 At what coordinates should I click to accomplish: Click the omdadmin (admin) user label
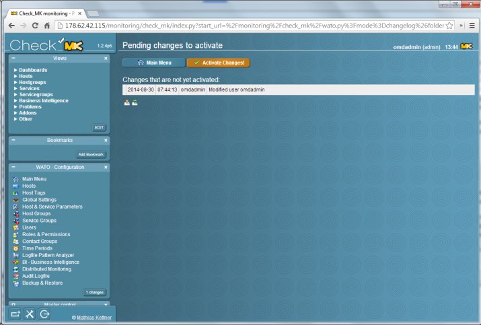[416, 47]
